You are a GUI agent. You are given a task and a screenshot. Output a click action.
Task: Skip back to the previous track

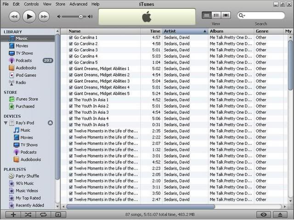click(x=14, y=16)
